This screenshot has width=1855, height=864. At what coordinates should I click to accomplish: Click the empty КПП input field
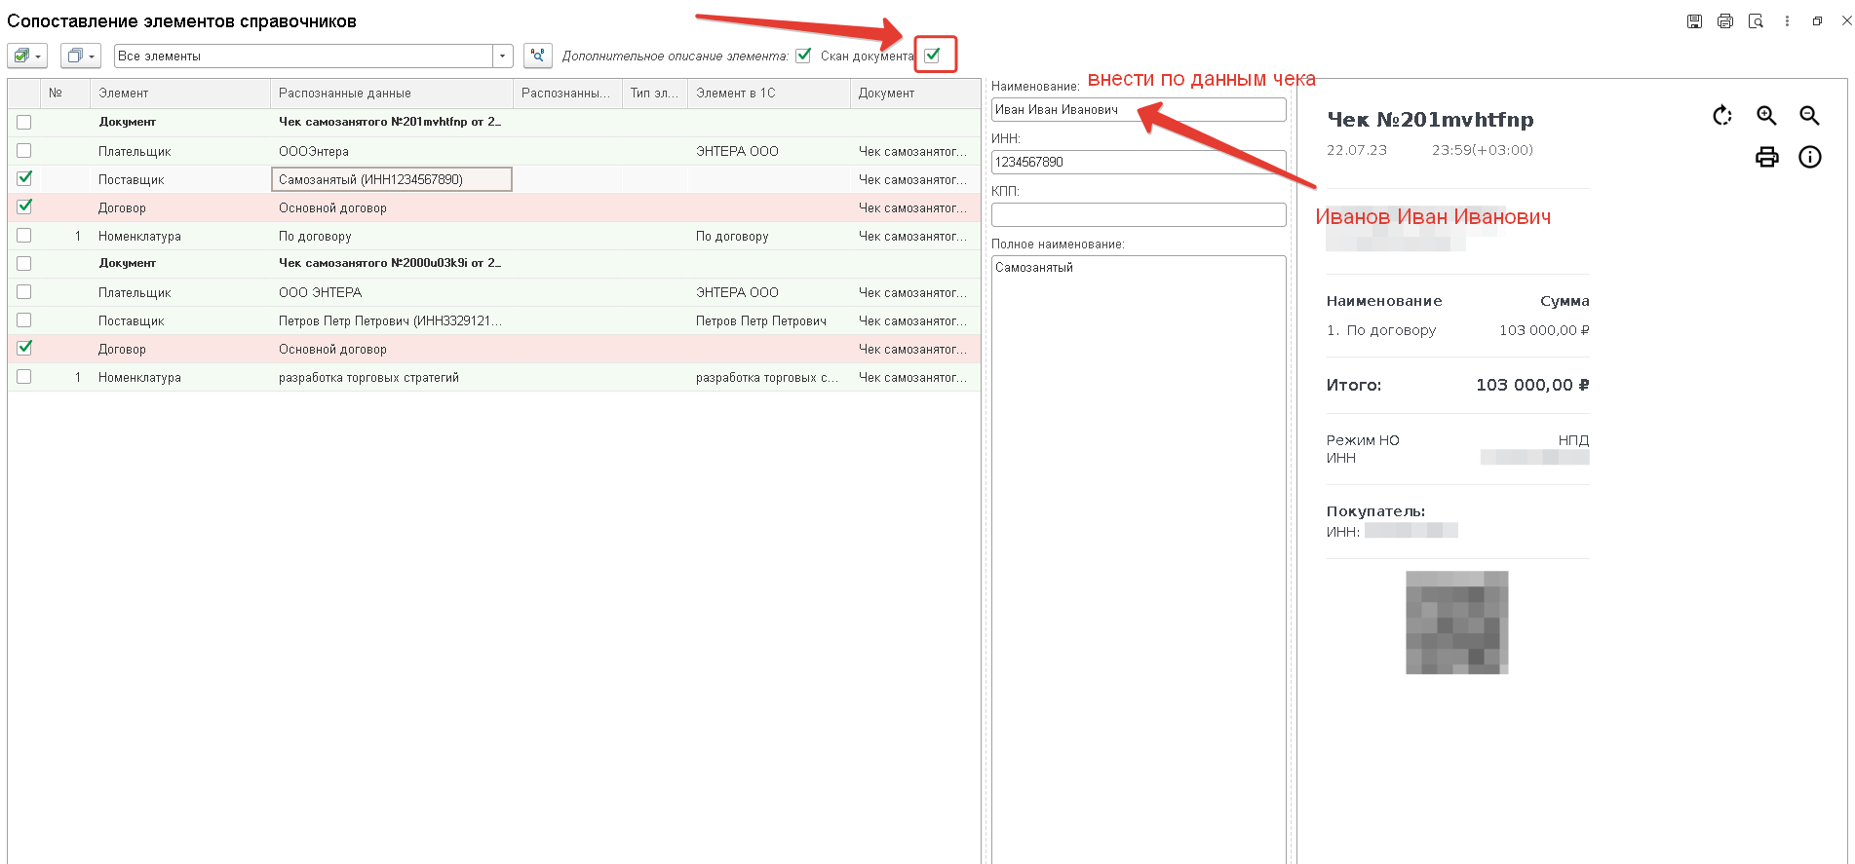click(1139, 215)
